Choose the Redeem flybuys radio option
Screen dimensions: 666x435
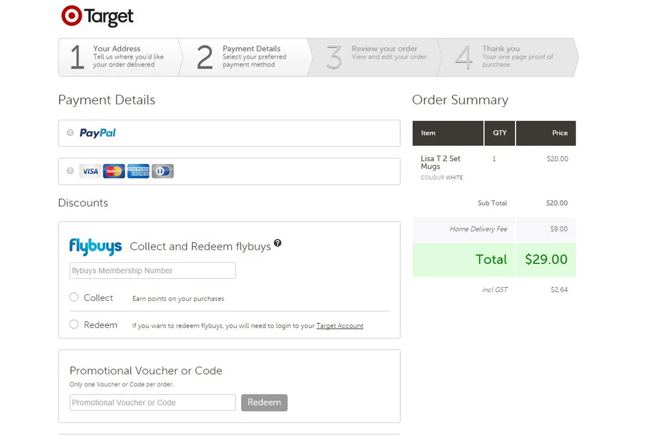click(74, 325)
